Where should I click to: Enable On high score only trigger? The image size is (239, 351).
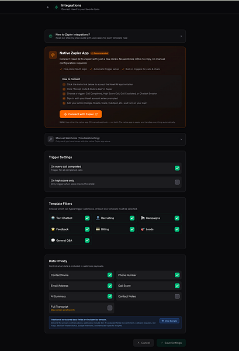point(177,182)
